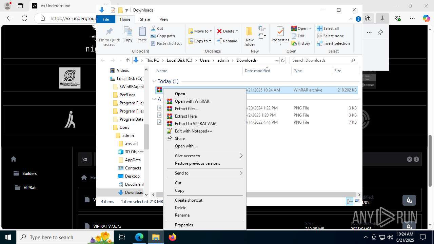Click the pin icon in Edge downloads panel

click(x=380, y=33)
